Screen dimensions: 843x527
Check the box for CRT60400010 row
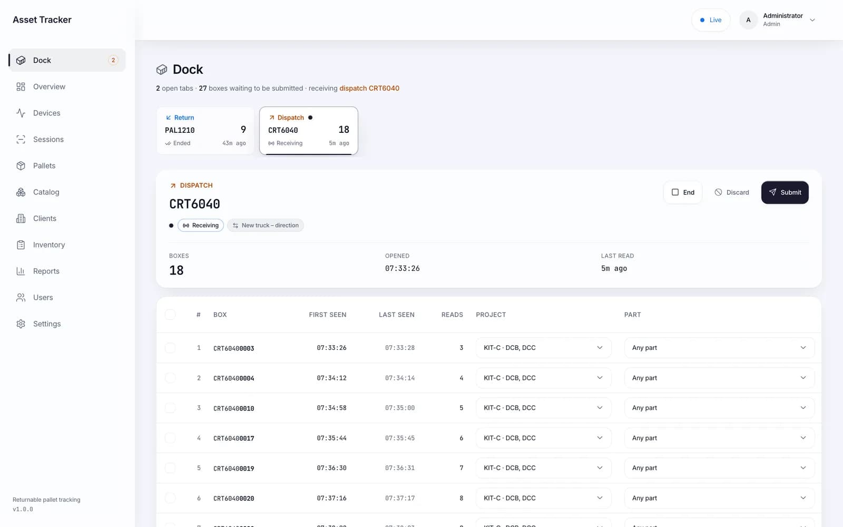(170, 408)
